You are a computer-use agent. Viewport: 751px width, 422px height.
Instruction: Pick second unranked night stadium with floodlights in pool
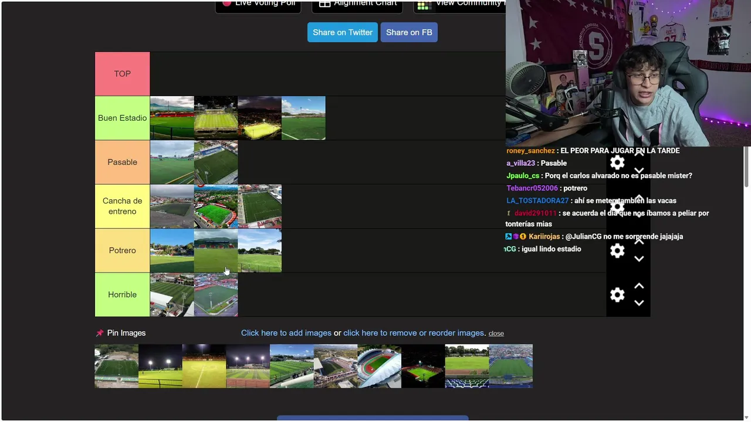[160, 366]
